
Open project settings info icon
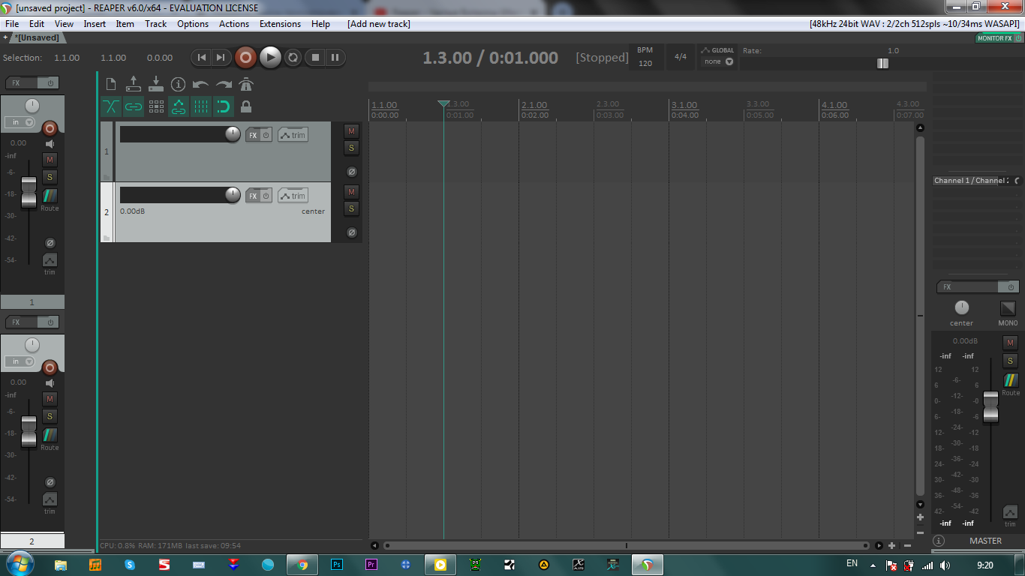178,84
